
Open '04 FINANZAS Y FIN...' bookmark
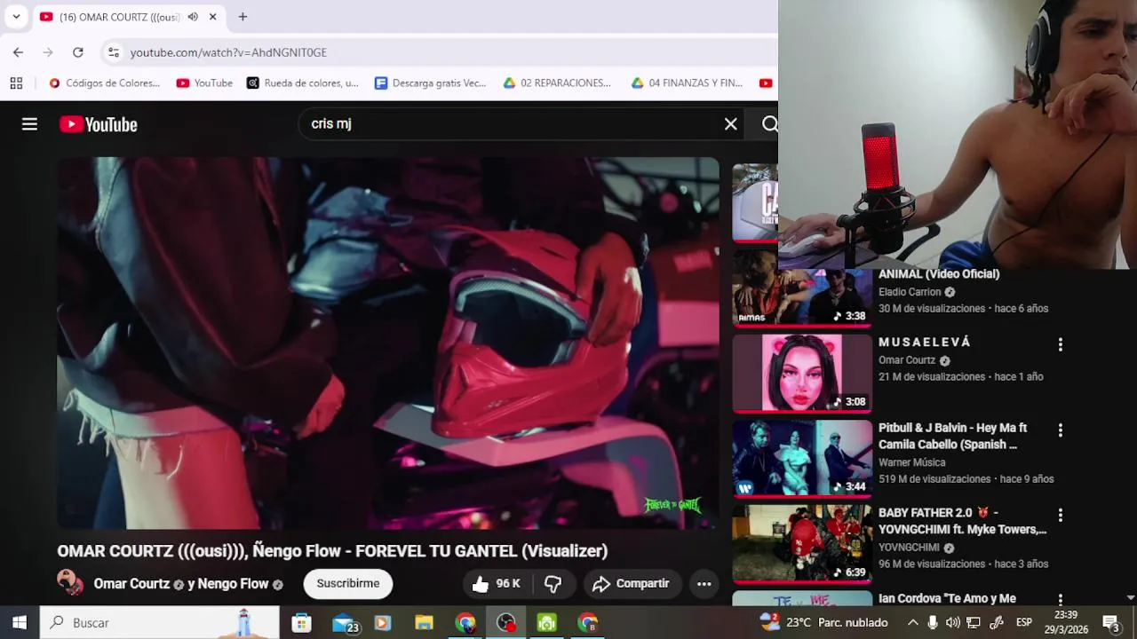click(x=687, y=83)
